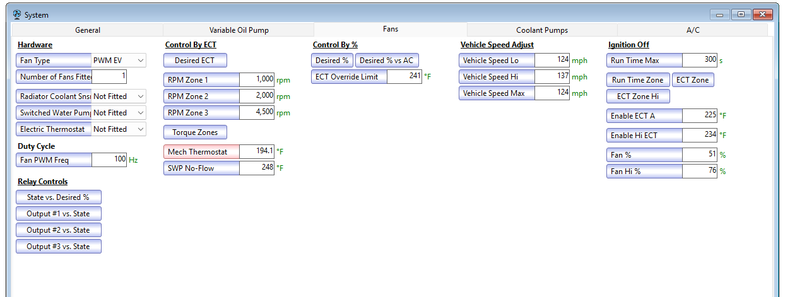This screenshot has width=790, height=297.
Task: Click the Vehicle Speed Adjust heading
Action: 497,45
